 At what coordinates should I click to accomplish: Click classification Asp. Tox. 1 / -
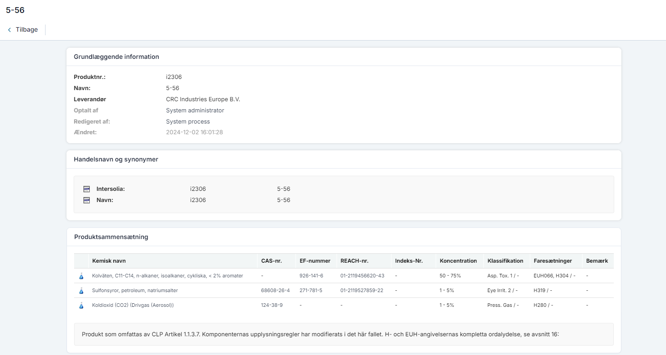point(503,276)
